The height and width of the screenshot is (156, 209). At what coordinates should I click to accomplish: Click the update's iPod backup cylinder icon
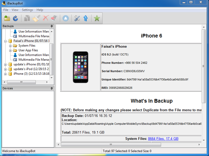10,69
